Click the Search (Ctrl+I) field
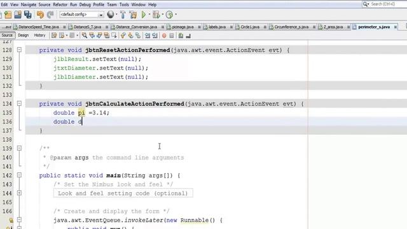The width and height of the screenshot is (407, 229). (384, 4)
